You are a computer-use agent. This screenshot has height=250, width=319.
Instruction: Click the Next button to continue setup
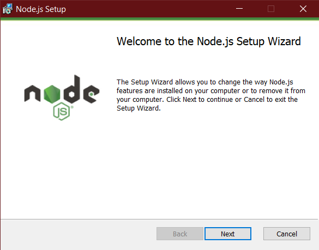(227, 234)
